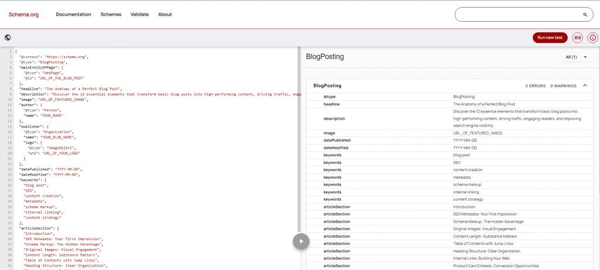Click articleSection 'Schema Markup: The Hidden Advantage' result
The height and width of the screenshot is (270, 600).
[488, 221]
